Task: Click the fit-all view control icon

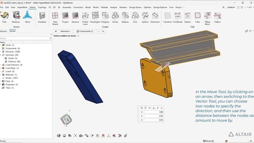Action: tap(75, 135)
